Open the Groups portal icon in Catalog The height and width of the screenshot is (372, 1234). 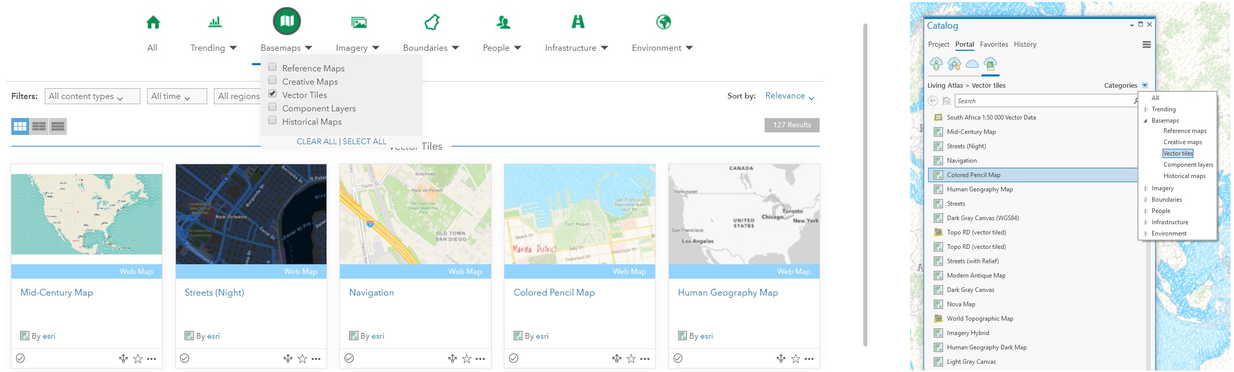pyautogui.click(x=954, y=64)
